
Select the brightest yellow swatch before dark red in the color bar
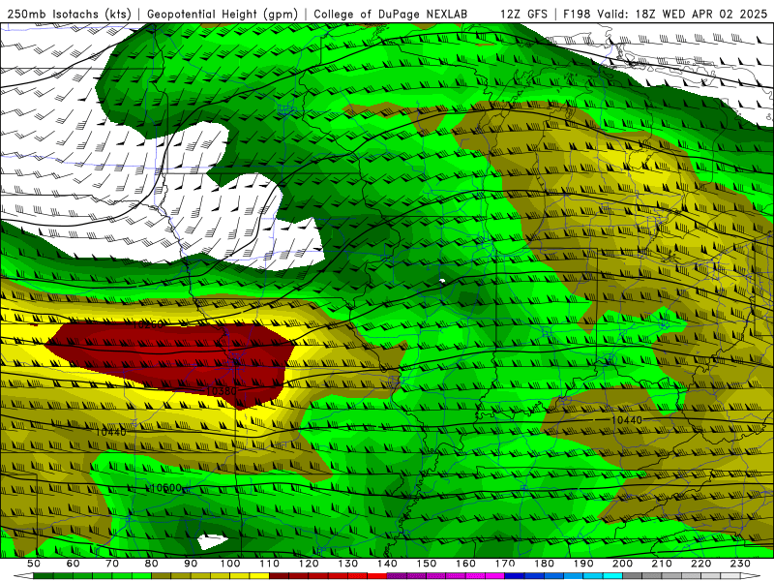[259, 576]
